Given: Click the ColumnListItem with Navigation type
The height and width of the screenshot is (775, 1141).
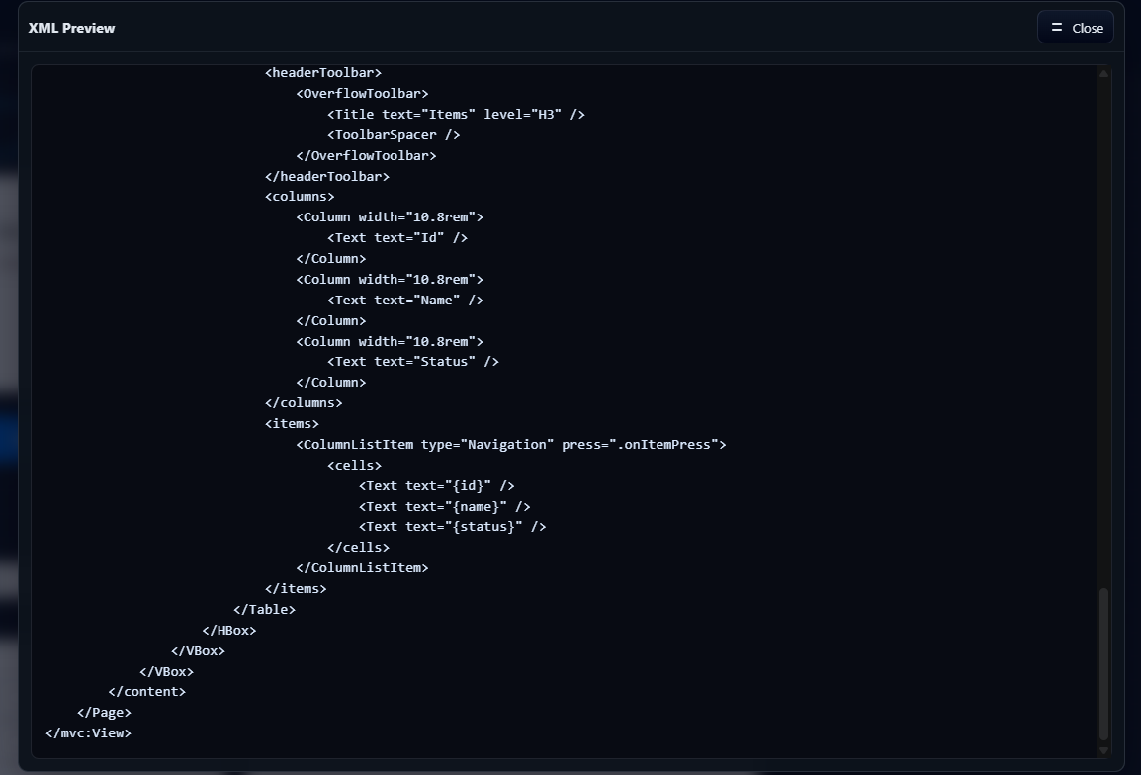Looking at the screenshot, I should click(x=511, y=444).
